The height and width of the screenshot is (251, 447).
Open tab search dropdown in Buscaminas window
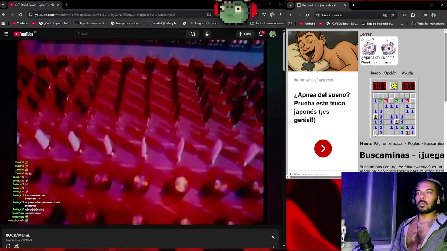pos(290,5)
